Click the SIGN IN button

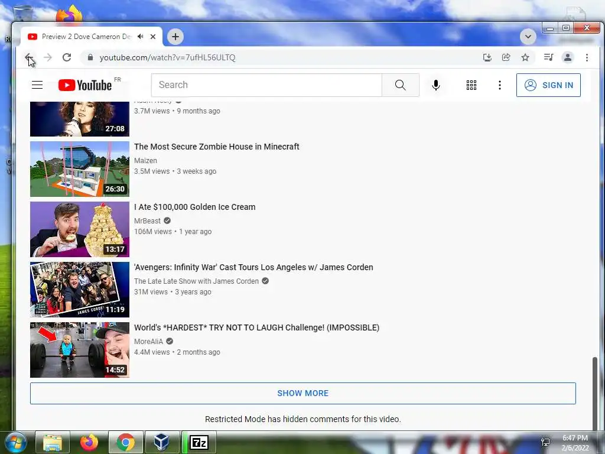coord(548,85)
